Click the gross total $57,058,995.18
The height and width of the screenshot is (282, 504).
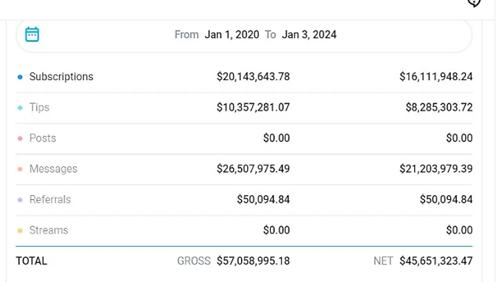253,261
